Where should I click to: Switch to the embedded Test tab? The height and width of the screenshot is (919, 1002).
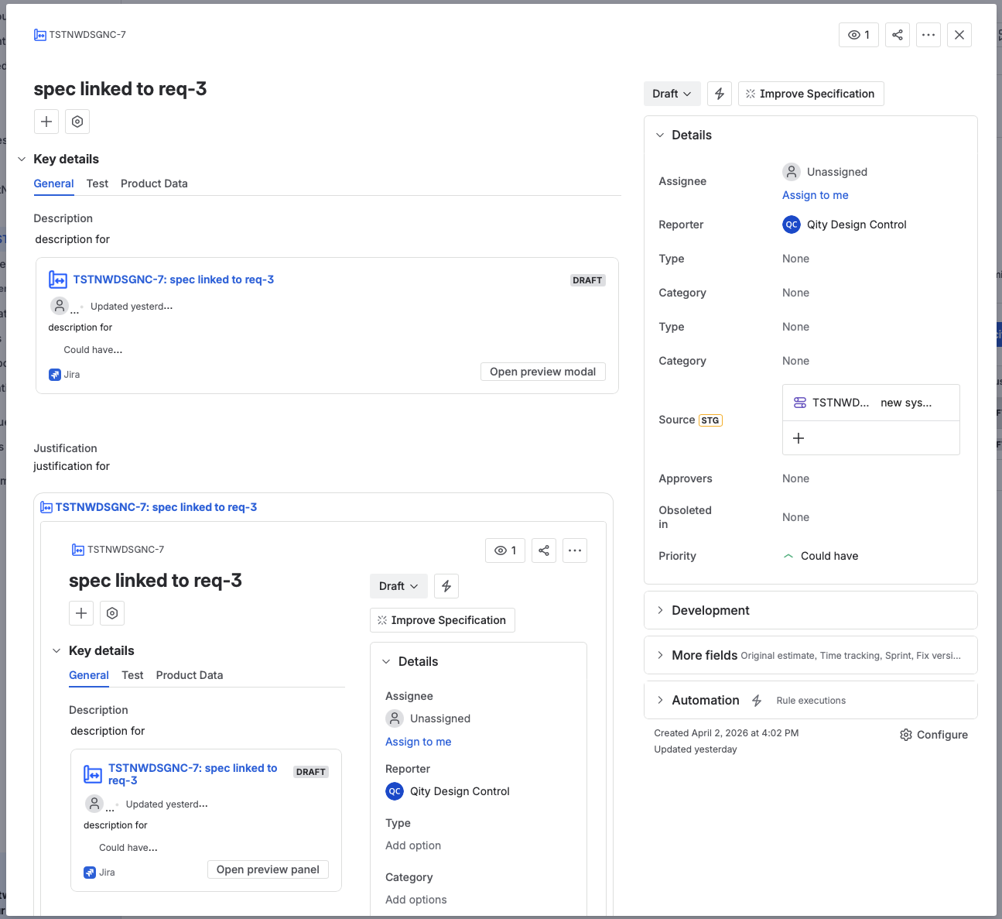click(x=132, y=675)
